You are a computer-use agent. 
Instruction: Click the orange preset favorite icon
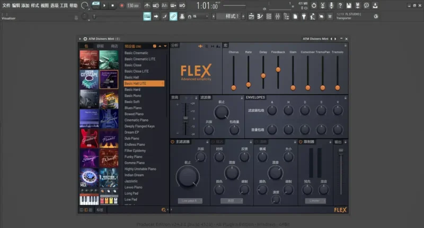tap(154, 46)
